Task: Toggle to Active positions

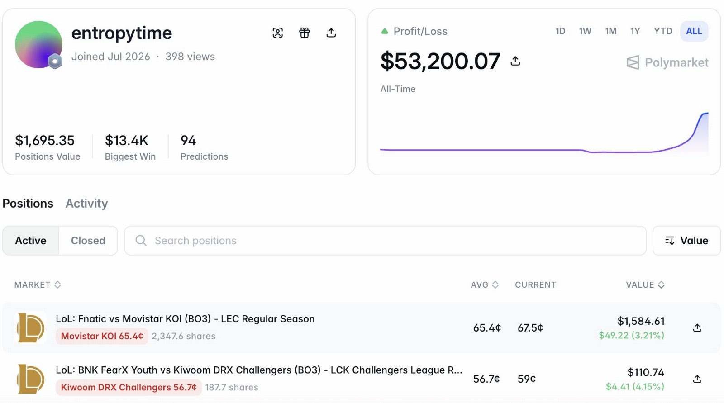Action: [31, 241]
